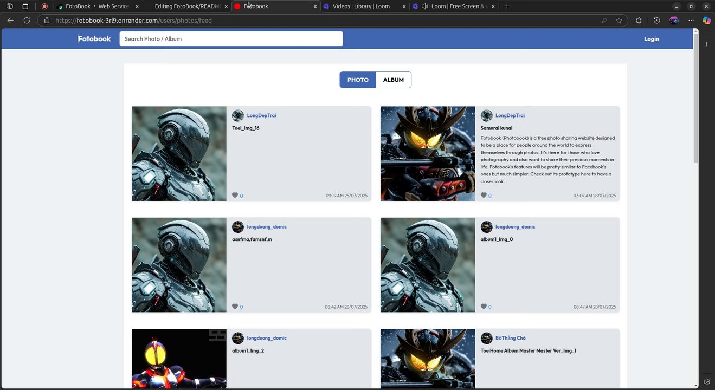Like the album1_Img_0 photo heart icon
The image size is (715, 390).
[x=484, y=307]
